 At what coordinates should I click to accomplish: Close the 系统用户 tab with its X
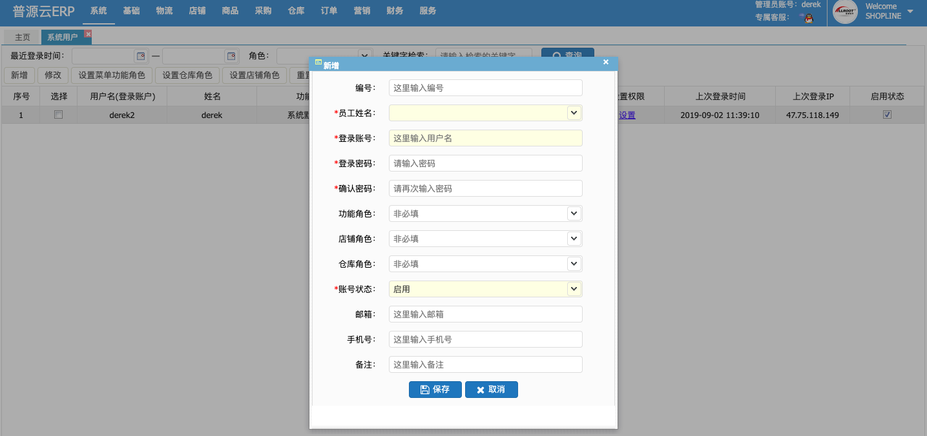tap(88, 34)
